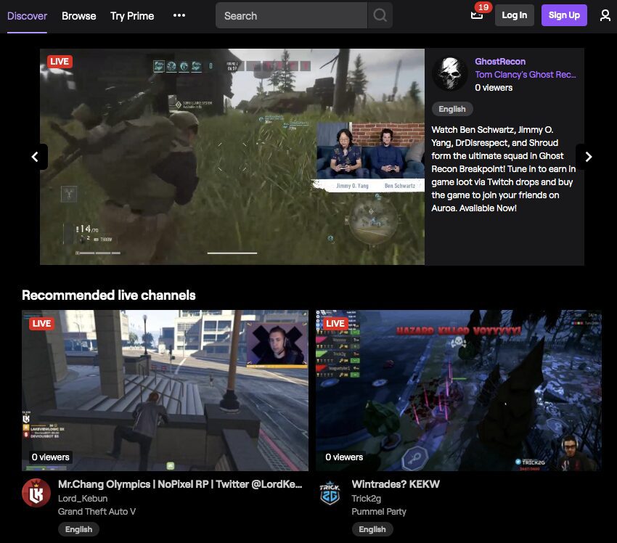The height and width of the screenshot is (543, 617).
Task: Open the Try Prime link
Action: tap(132, 16)
